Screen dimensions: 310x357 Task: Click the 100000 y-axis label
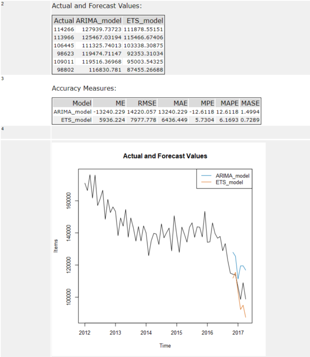coord(68,297)
